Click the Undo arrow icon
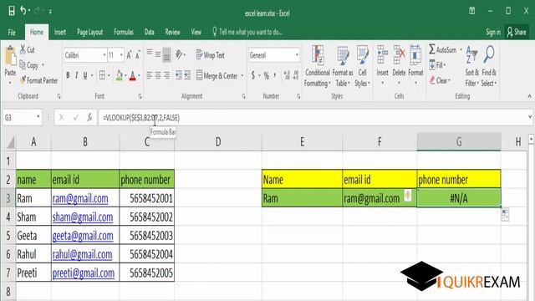 pos(23,11)
